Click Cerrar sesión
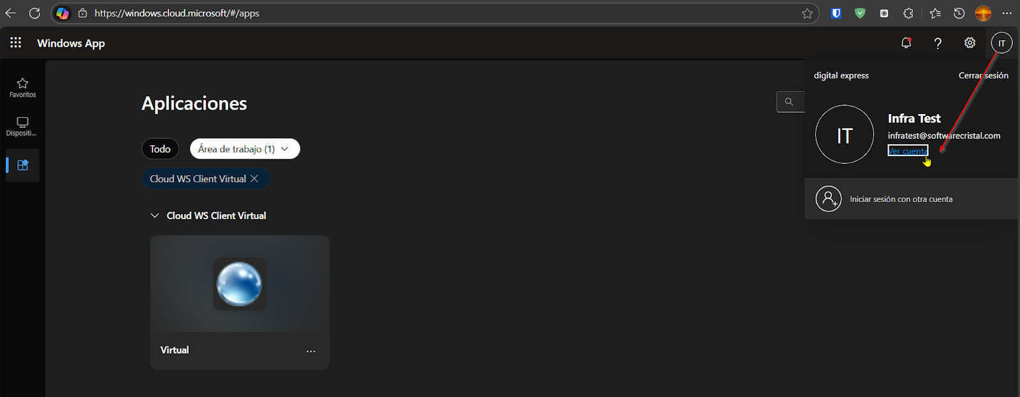 984,75
